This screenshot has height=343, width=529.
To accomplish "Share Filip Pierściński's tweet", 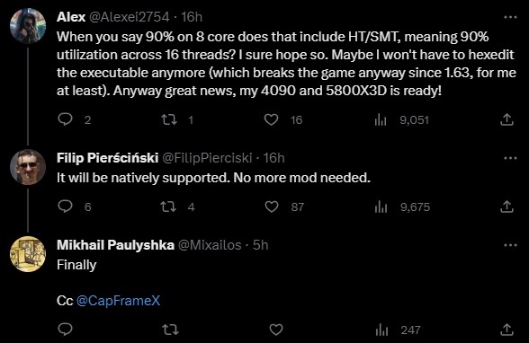I will (x=507, y=207).
